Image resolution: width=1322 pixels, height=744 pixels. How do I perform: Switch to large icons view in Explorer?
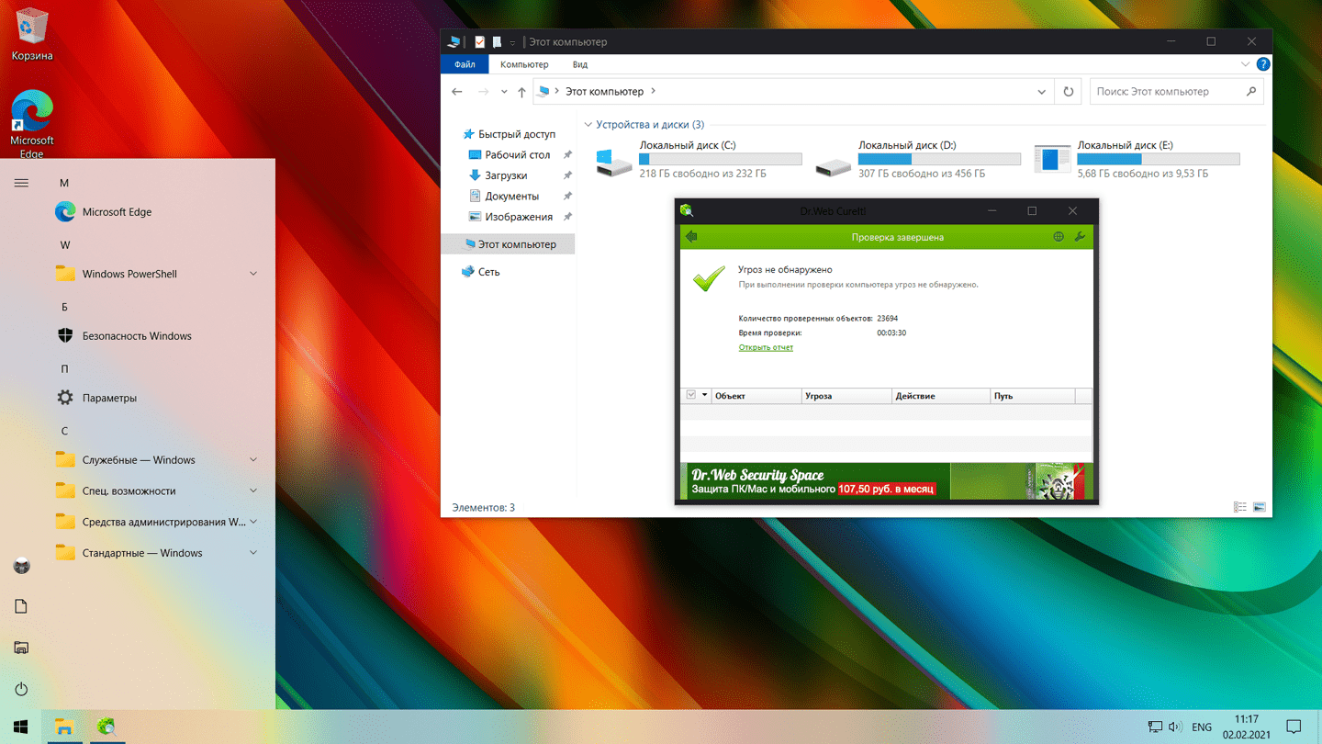pyautogui.click(x=1260, y=507)
